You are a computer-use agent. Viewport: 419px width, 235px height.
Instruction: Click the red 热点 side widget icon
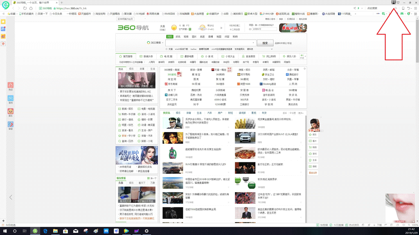point(10,85)
